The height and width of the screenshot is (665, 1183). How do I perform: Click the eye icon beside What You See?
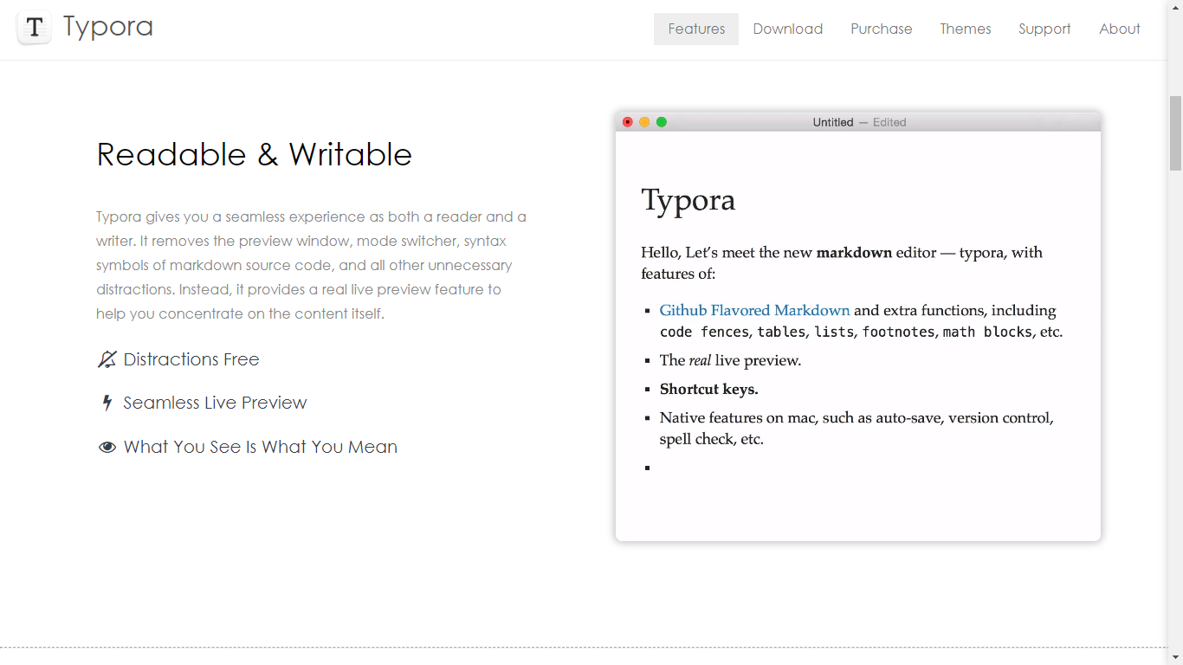coord(107,448)
